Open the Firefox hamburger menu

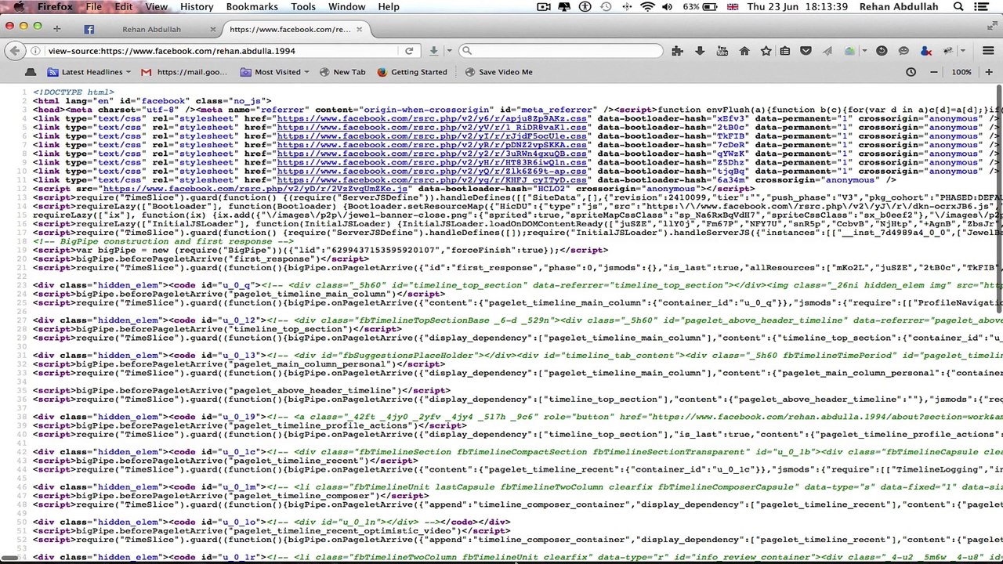(x=988, y=51)
